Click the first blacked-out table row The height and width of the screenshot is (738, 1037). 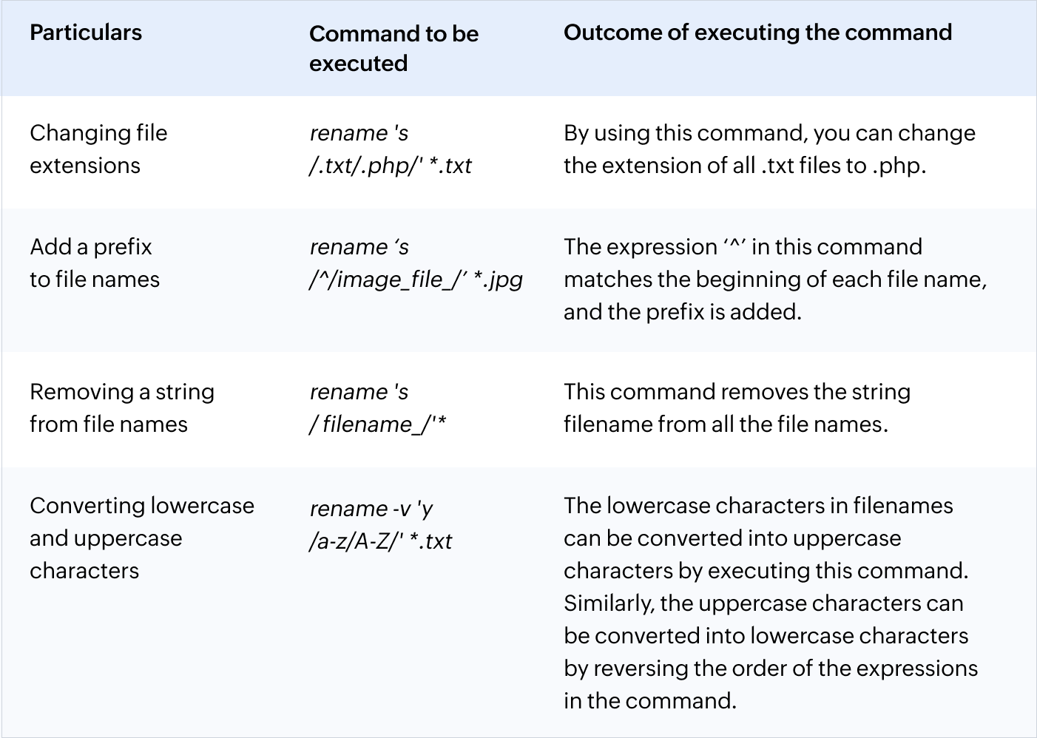click(518, 152)
